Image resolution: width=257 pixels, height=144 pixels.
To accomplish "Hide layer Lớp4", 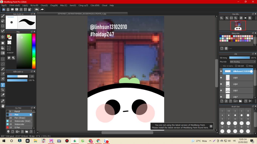I will 221,84.
